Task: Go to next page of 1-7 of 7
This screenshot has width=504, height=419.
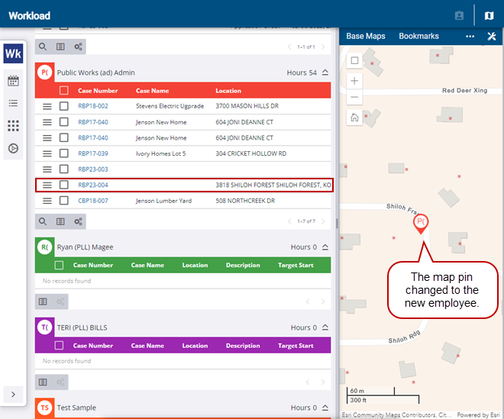Action: tap(323, 221)
